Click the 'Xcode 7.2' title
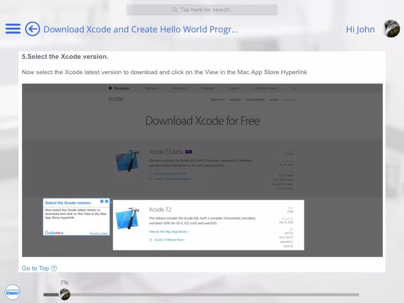Image resolution: width=404 pixels, height=303 pixels. click(160, 209)
